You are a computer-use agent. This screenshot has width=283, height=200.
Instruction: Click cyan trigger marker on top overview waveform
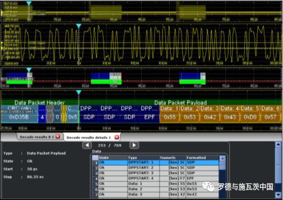click(x=29, y=3)
